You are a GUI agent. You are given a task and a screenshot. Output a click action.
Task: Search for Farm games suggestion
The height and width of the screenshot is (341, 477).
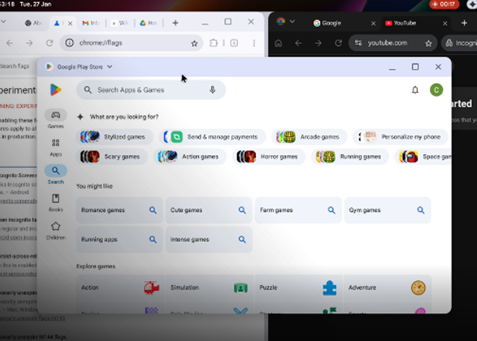[x=298, y=210]
